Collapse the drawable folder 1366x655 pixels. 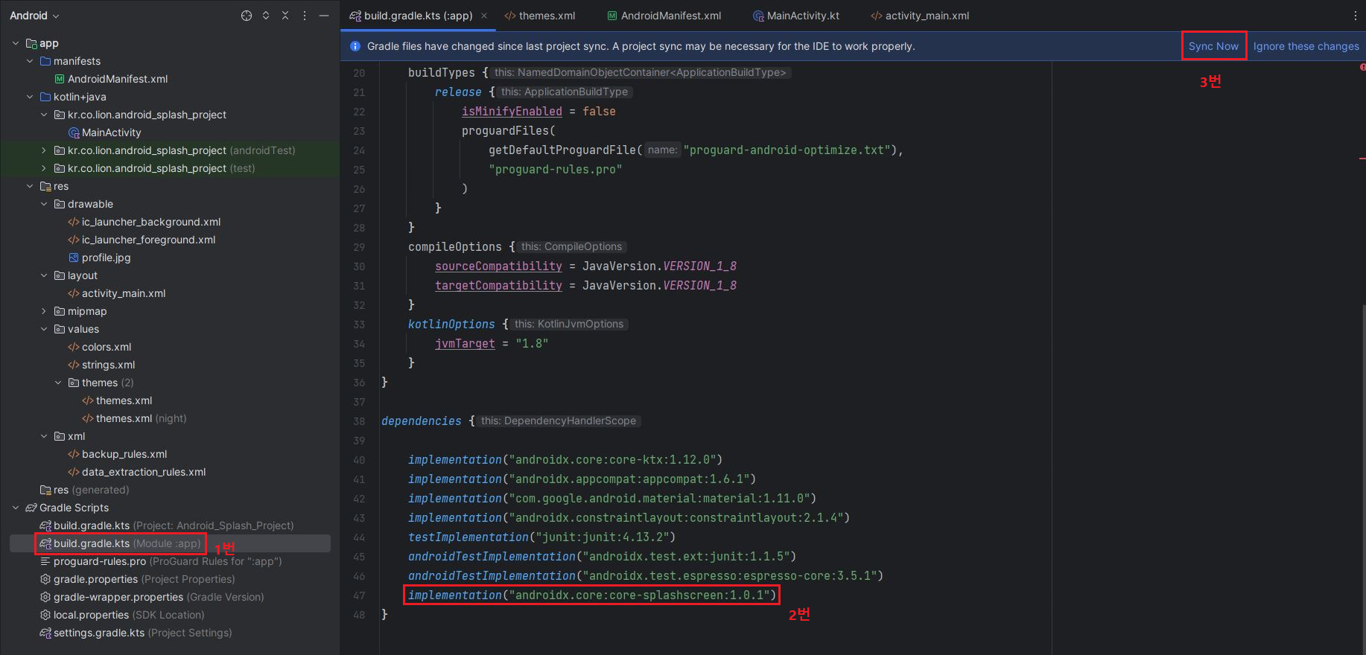(x=44, y=204)
